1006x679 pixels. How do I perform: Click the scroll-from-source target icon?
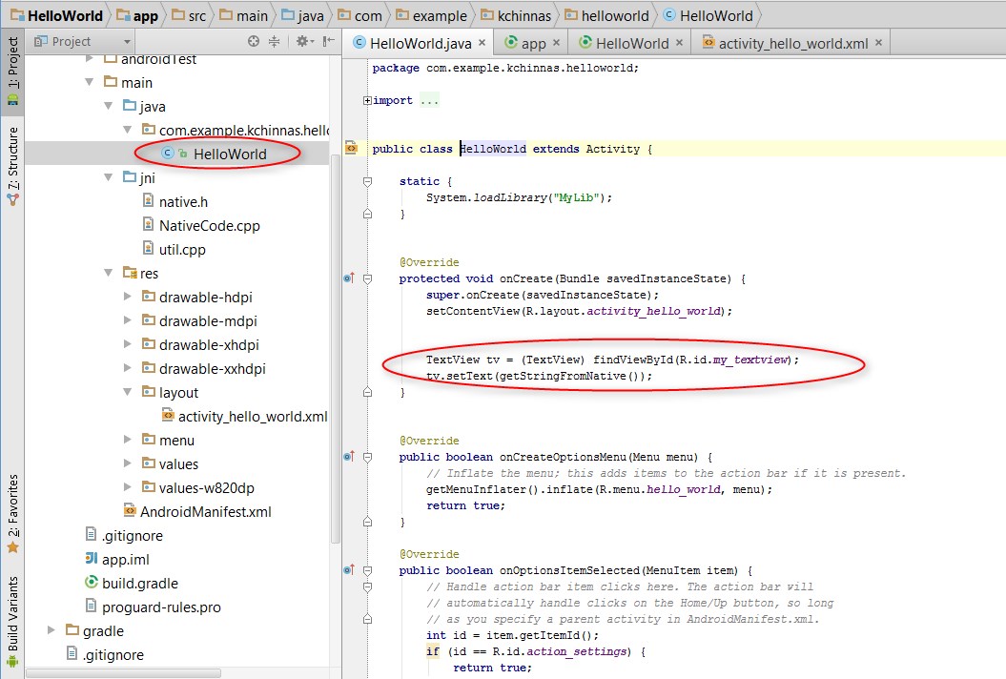(x=254, y=41)
